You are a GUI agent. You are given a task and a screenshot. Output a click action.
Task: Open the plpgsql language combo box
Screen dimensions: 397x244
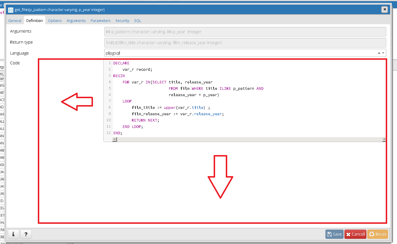(x=240, y=53)
